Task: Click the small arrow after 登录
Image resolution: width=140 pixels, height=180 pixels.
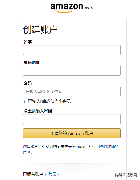Action: [x=58, y=174]
